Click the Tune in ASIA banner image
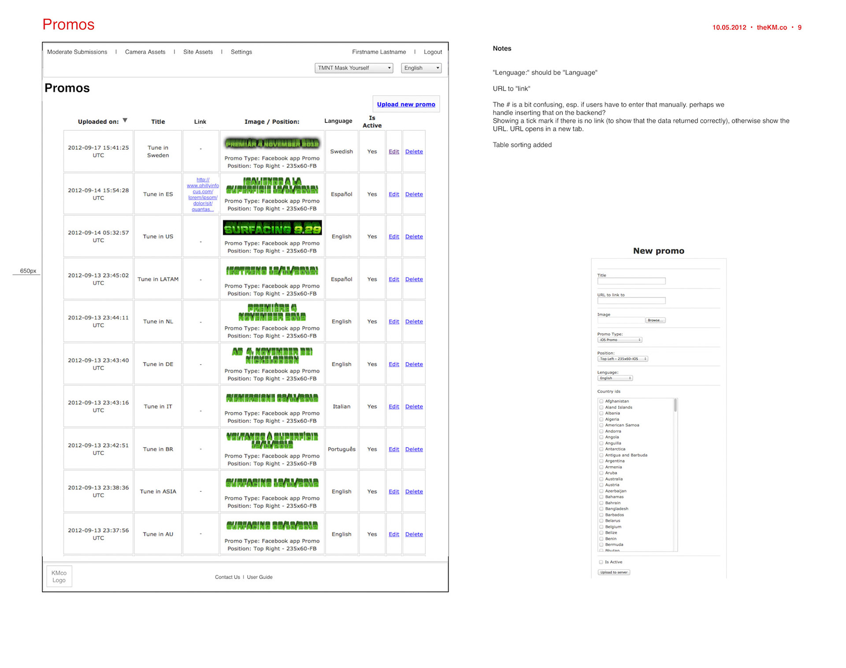The width and height of the screenshot is (846, 668). pyautogui.click(x=272, y=483)
